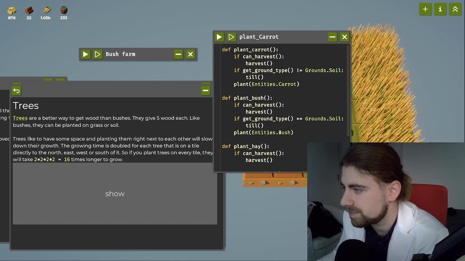Create a new window with plus button
The height and width of the screenshot is (261, 465).
tap(425, 9)
